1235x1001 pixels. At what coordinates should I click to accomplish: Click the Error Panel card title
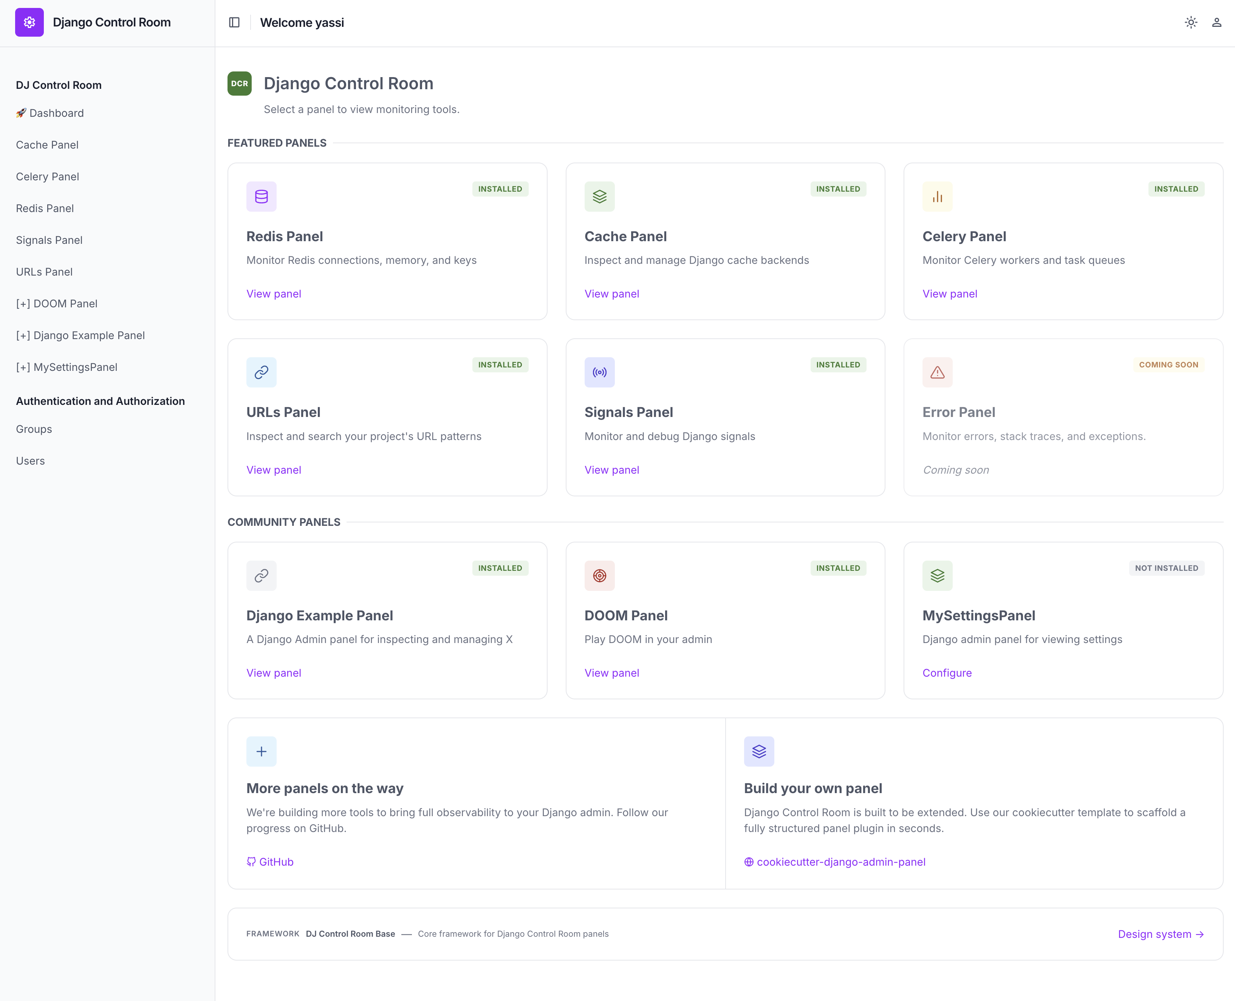click(x=959, y=412)
